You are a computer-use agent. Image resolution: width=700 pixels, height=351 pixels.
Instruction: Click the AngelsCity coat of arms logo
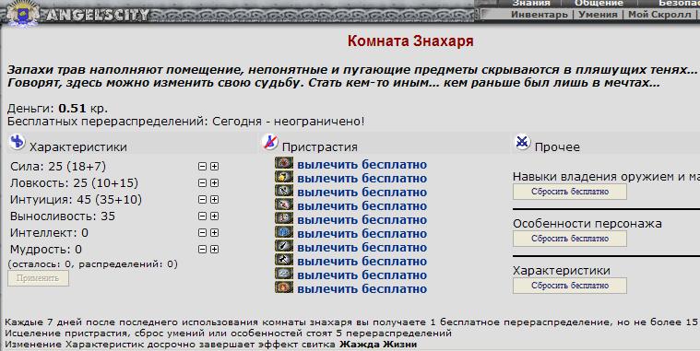point(22,14)
